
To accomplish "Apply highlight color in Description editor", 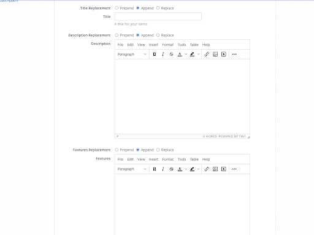I will pyautogui.click(x=192, y=54).
